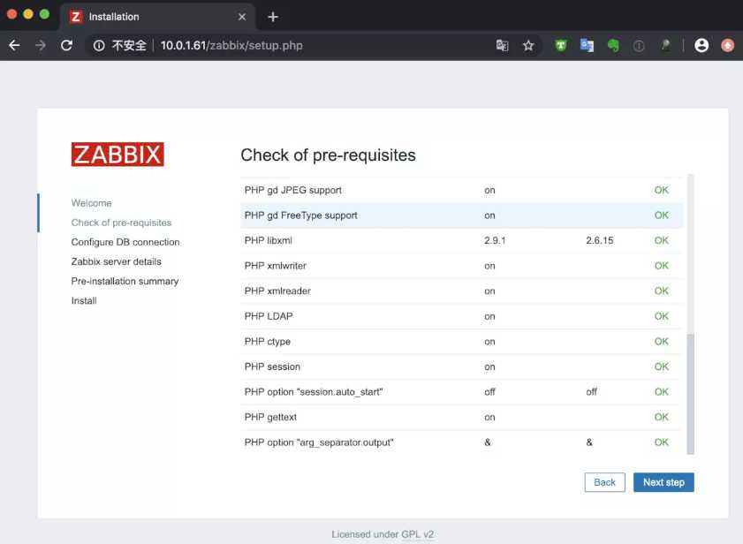Click PHP option "session.auto_start" label
Screen dimensions: 743x544
point(314,392)
